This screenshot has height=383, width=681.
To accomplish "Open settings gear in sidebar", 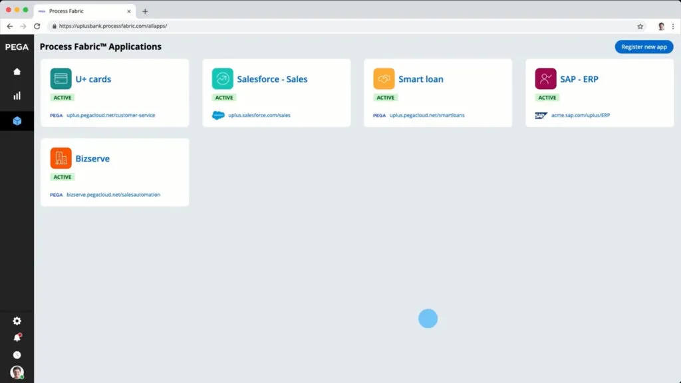I will pyautogui.click(x=17, y=321).
